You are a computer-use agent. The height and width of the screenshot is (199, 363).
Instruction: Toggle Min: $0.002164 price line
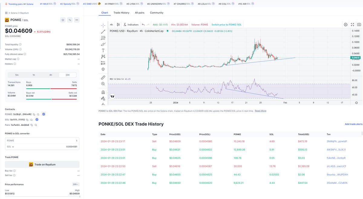(x=180, y=24)
